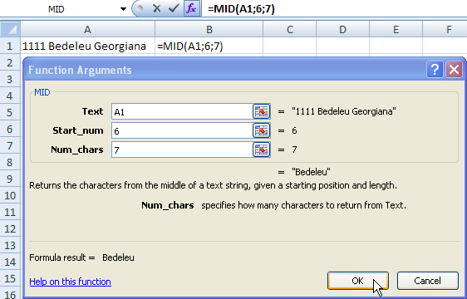
Task: Open the Name Box function dropdown arrow
Action: (x=123, y=9)
